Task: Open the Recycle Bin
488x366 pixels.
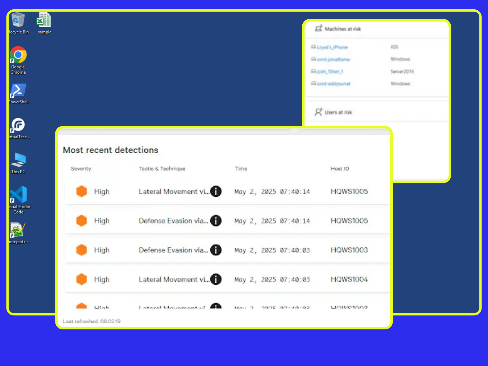Action: point(18,20)
